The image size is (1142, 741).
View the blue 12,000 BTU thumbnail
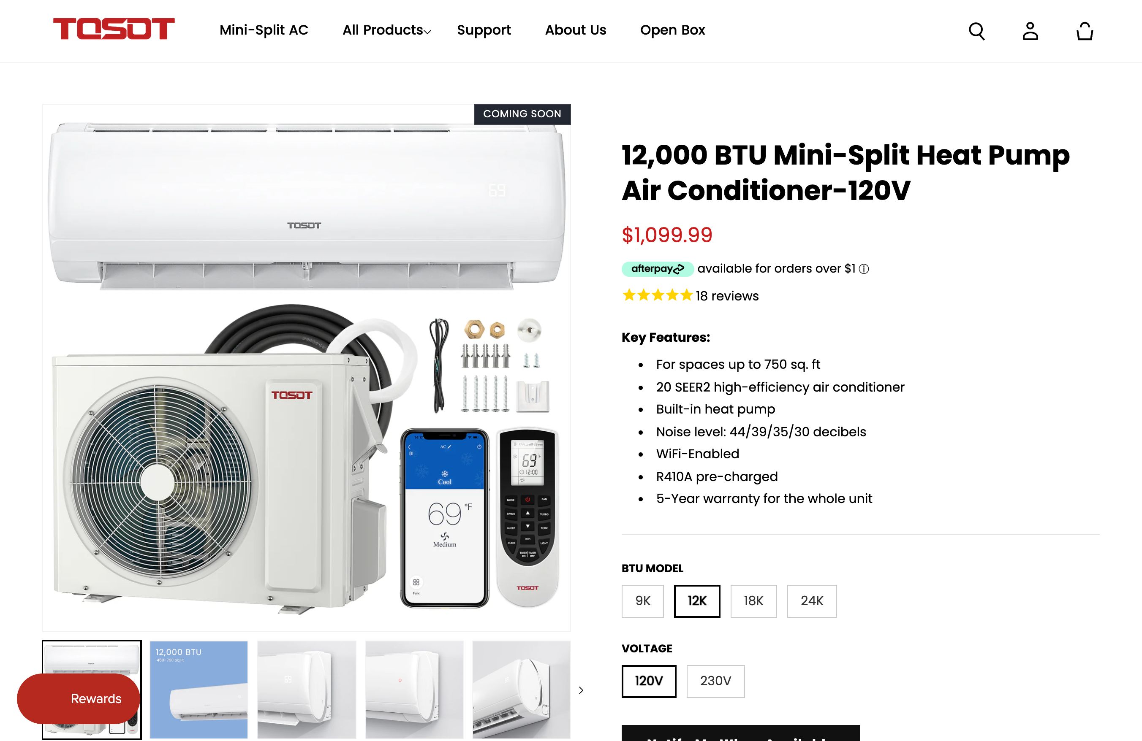click(198, 690)
